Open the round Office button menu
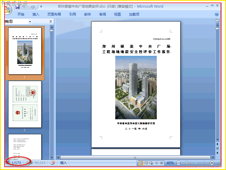226x170 pixels. click(8, 10)
